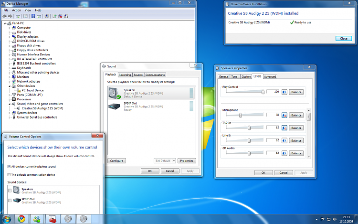This screenshot has width=358, height=224.
Task: Open the Help menu in Device Manager
Action: click(x=38, y=11)
